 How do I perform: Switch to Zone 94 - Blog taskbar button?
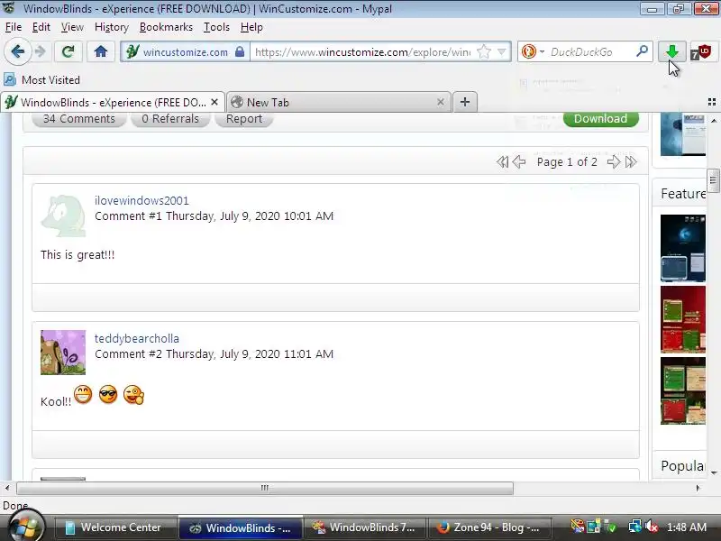(x=490, y=527)
